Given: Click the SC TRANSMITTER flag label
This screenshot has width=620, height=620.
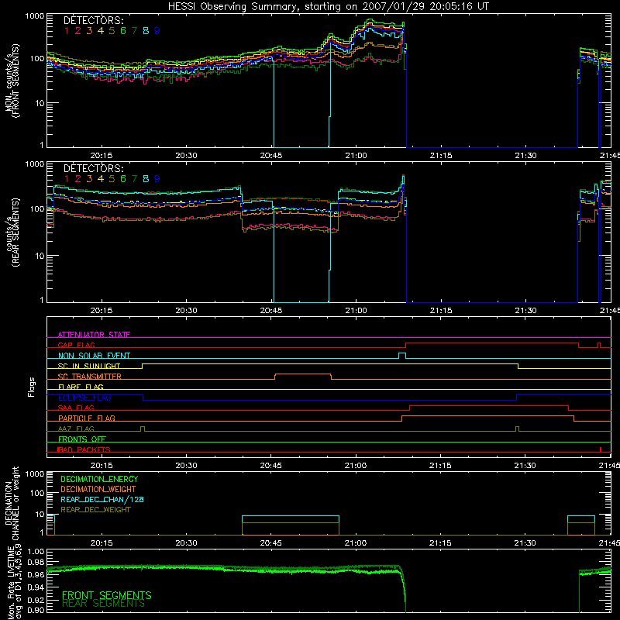Looking at the screenshot, I should 90,376.
